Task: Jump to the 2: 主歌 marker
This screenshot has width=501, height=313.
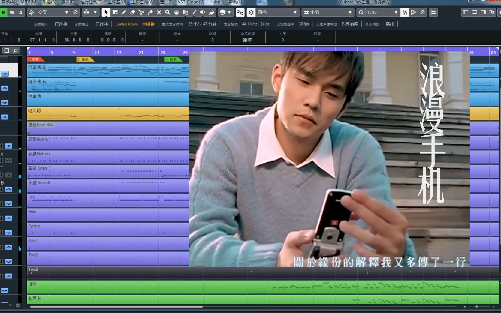Action: click(85, 59)
